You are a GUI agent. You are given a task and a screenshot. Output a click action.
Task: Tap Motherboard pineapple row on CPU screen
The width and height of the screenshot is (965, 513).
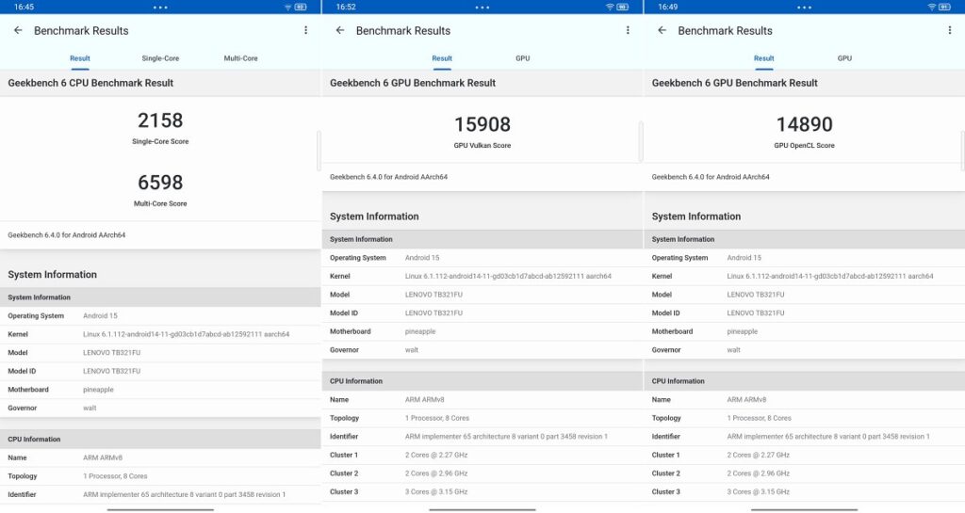click(160, 390)
